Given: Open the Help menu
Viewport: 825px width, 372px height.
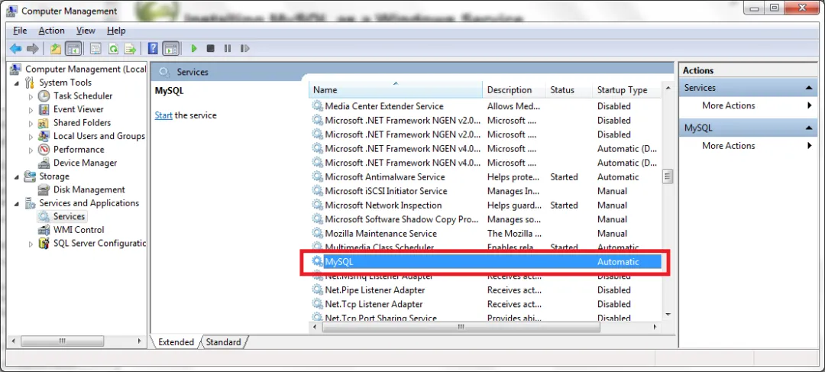Looking at the screenshot, I should pyautogui.click(x=116, y=31).
